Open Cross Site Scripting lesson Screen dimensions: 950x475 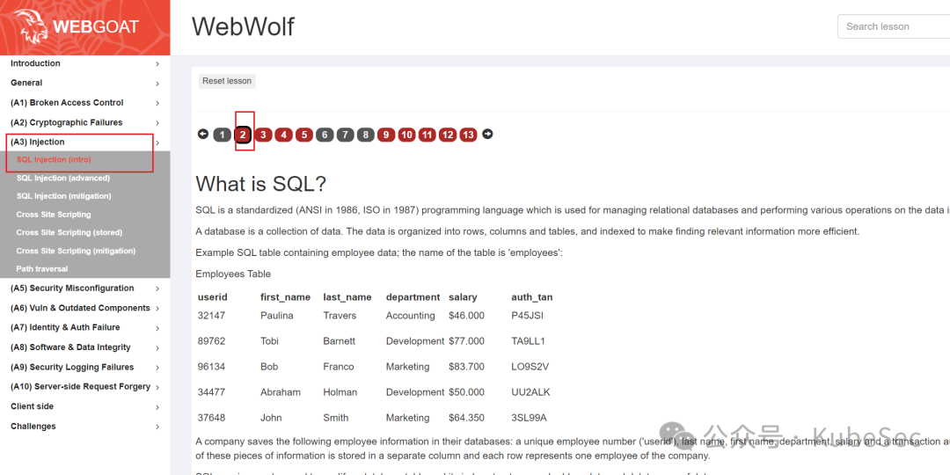click(x=54, y=215)
